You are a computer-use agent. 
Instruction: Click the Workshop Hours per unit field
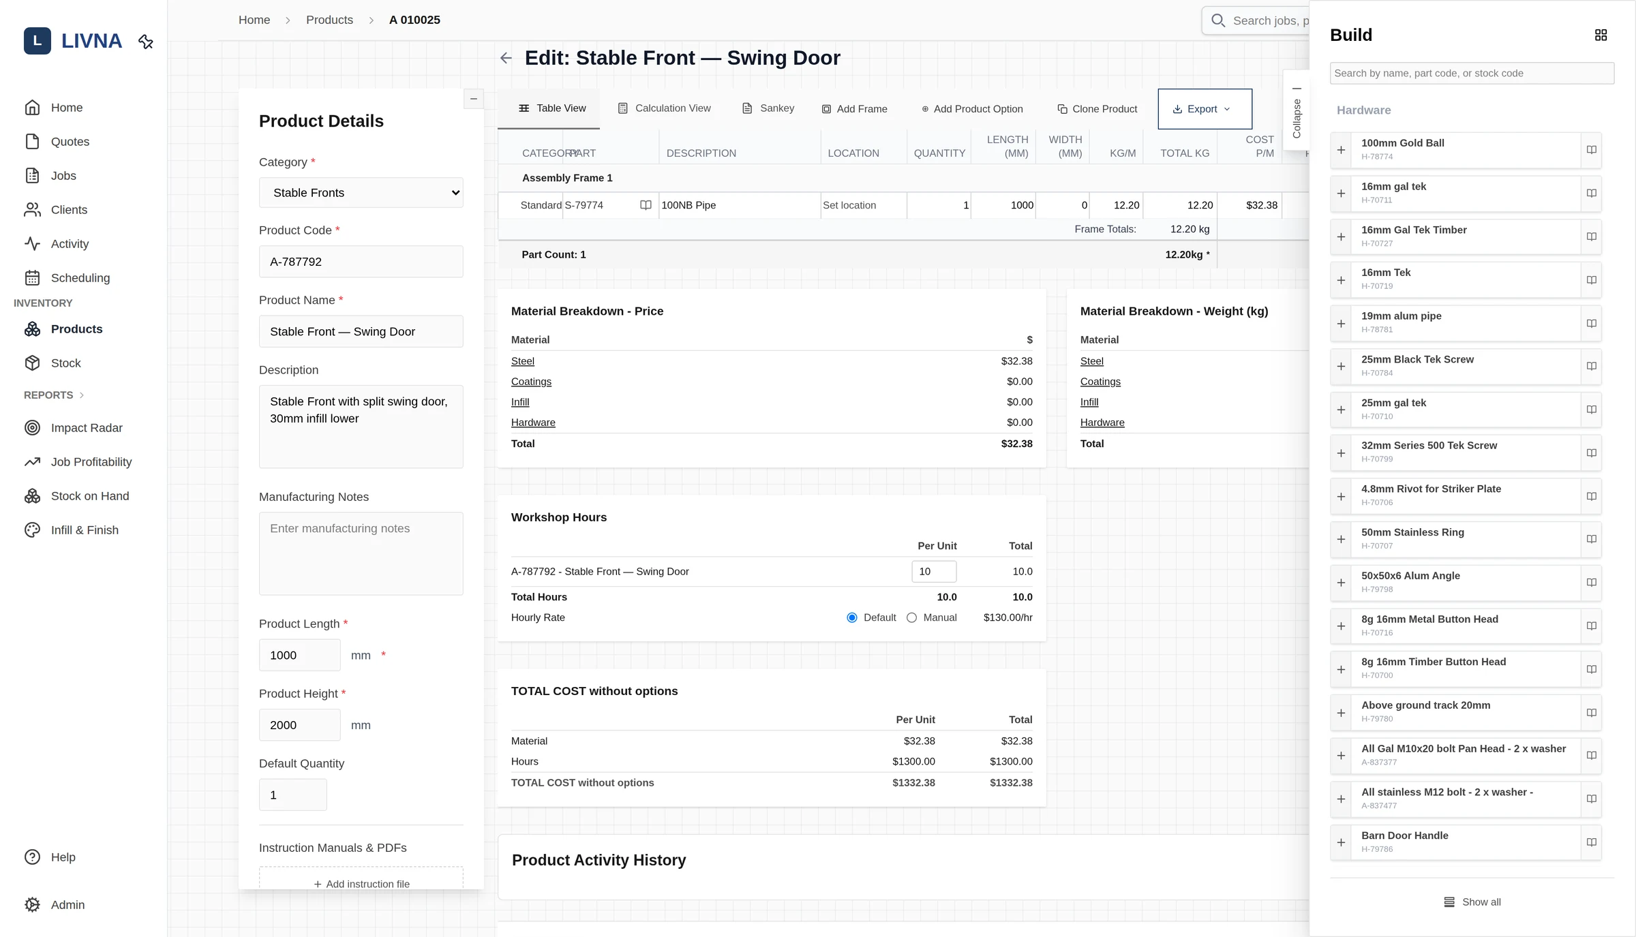[x=934, y=572]
